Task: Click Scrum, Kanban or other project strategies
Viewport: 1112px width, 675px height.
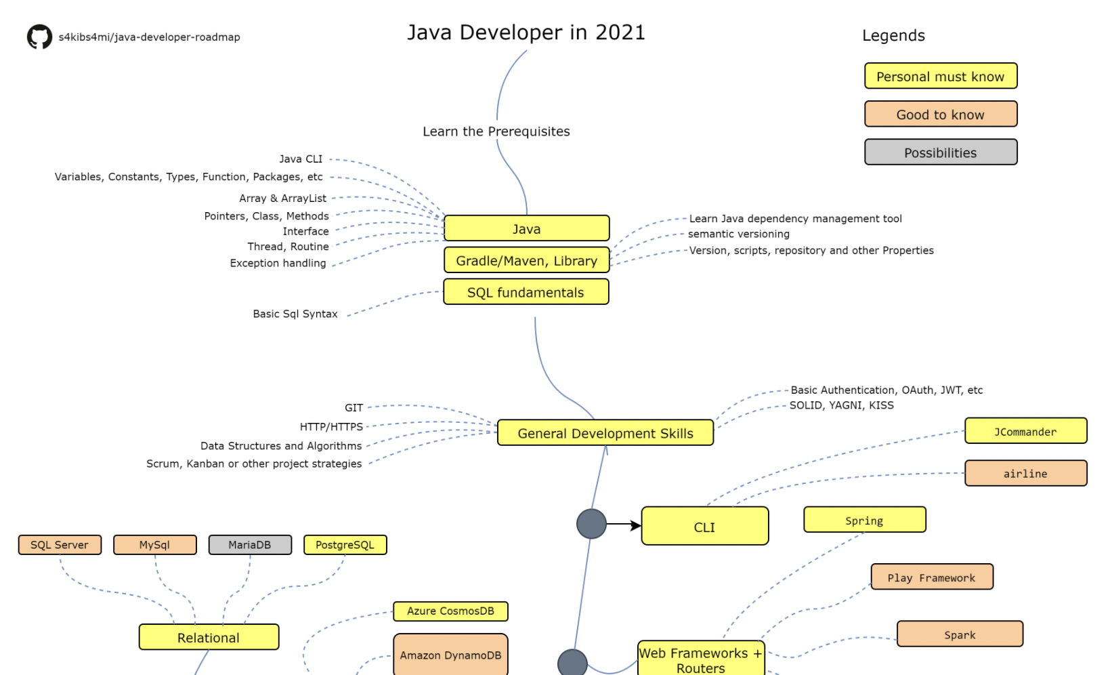Action: pyautogui.click(x=254, y=464)
